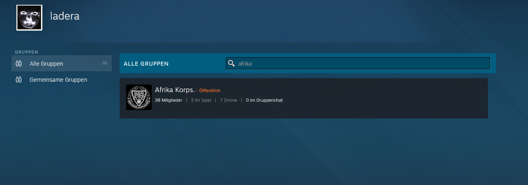Screen dimensions: 528x185
Task: Click the magnifying glass search icon
Action: point(231,63)
